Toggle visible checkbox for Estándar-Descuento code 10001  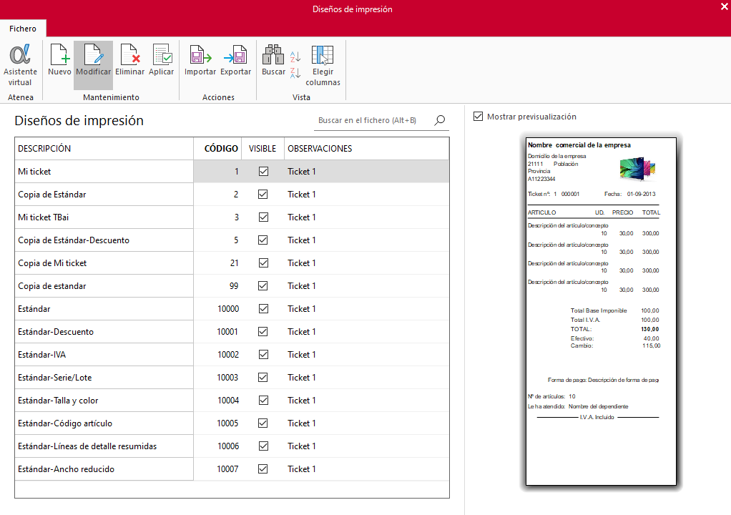263,331
